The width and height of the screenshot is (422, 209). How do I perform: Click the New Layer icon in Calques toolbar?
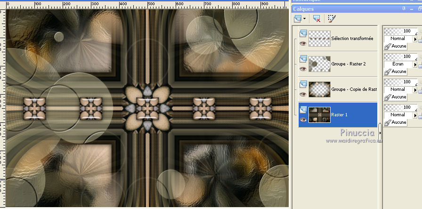point(298,18)
